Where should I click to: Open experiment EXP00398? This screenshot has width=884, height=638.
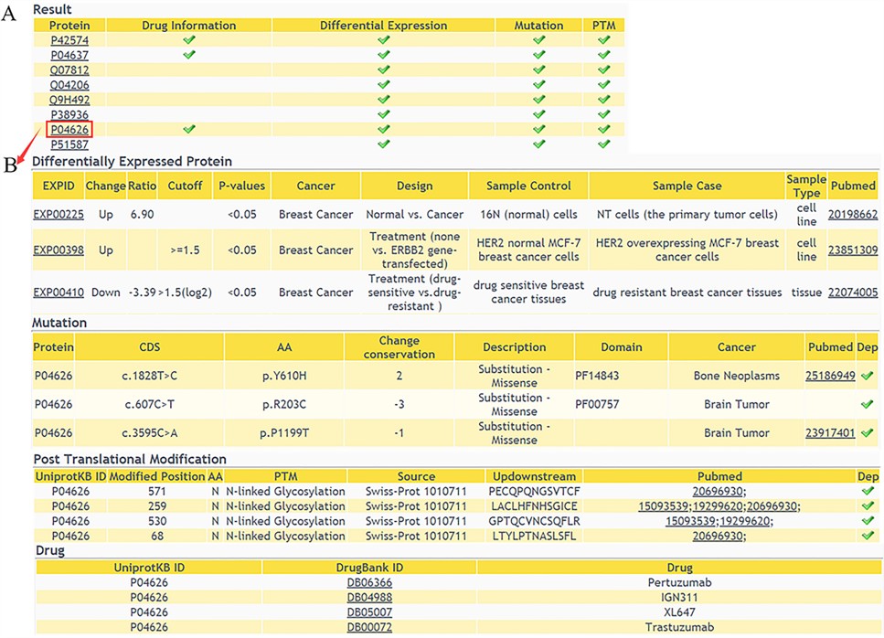[59, 250]
